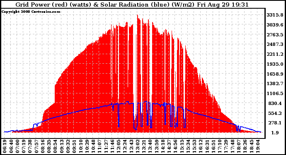Select the 2487.3 y-axis label
The height and width of the screenshot is (155, 286).
pos(275,44)
